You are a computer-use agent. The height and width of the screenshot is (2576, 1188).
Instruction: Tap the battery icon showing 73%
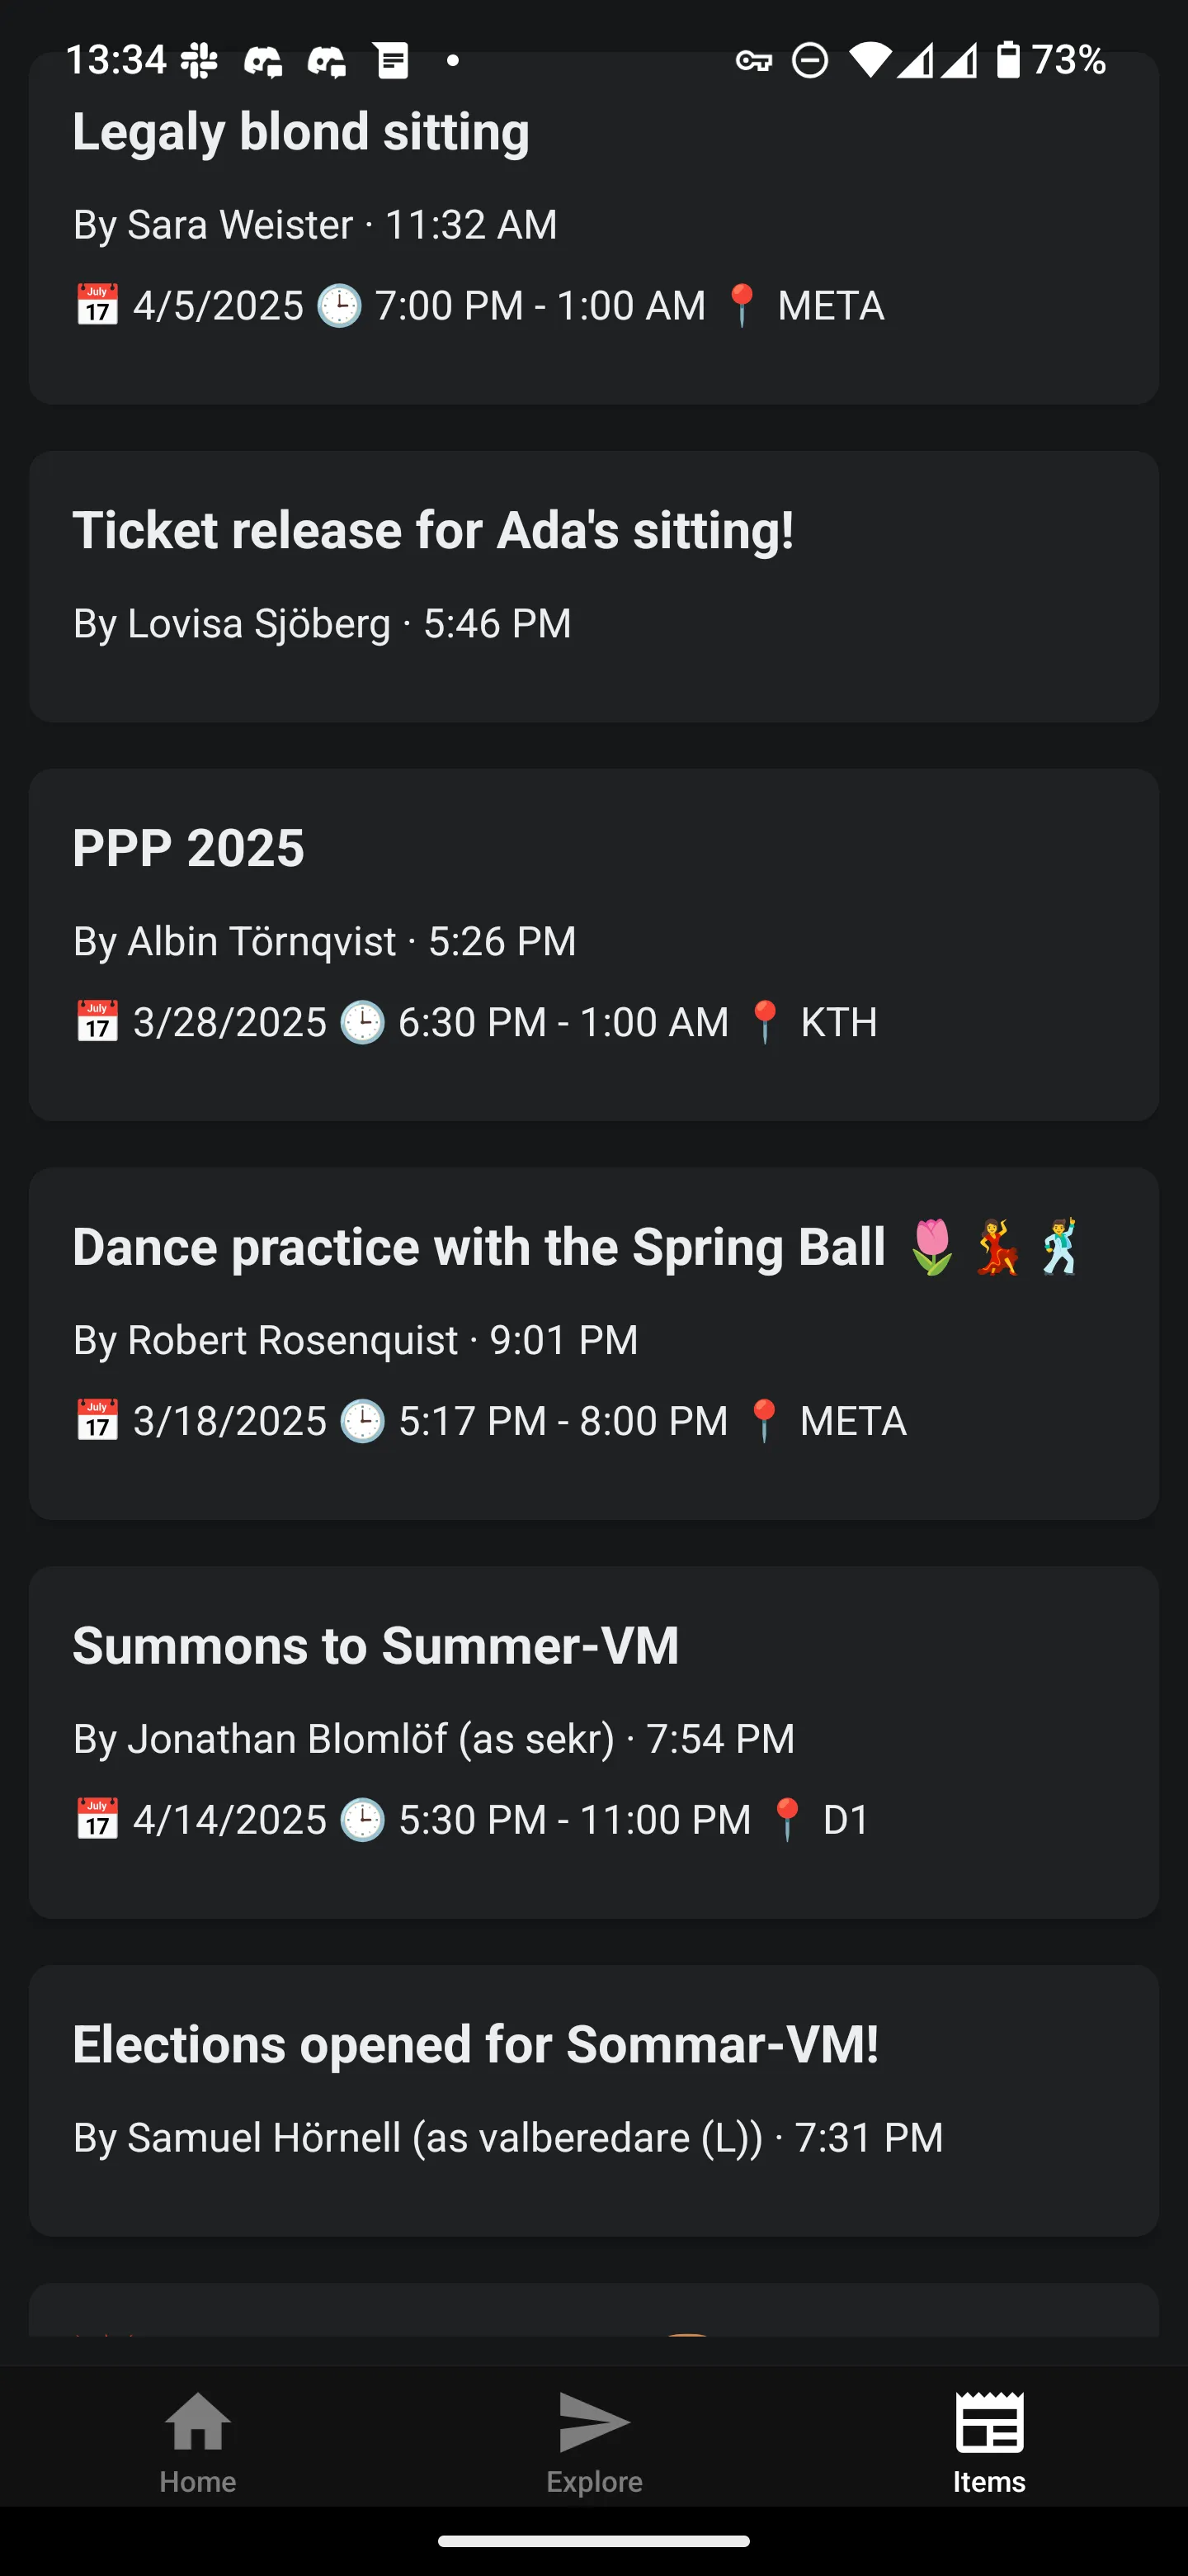coord(1008,60)
